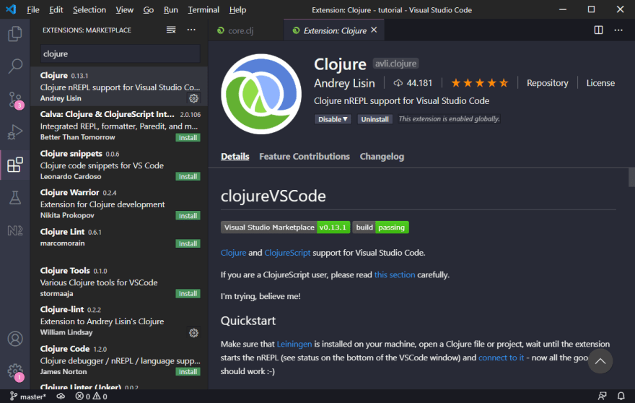Click the cloud publish icon in status bar
The image size is (635, 403).
click(x=61, y=396)
